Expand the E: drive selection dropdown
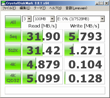 point(102,19)
